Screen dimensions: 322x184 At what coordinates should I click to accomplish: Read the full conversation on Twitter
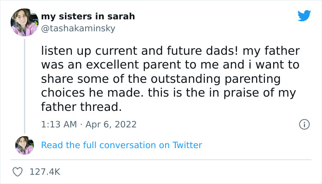[x=121, y=145]
